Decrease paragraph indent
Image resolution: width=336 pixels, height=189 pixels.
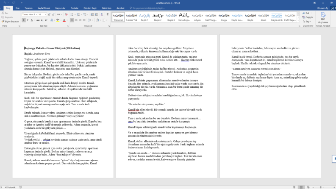[x=92, y=14]
